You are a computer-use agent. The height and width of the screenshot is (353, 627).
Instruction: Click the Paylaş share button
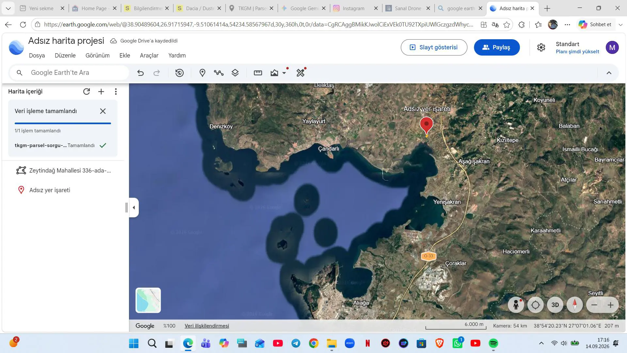(x=497, y=47)
